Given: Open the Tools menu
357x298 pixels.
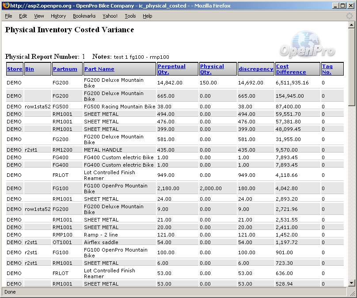Looking at the screenshot, I should pos(130,16).
